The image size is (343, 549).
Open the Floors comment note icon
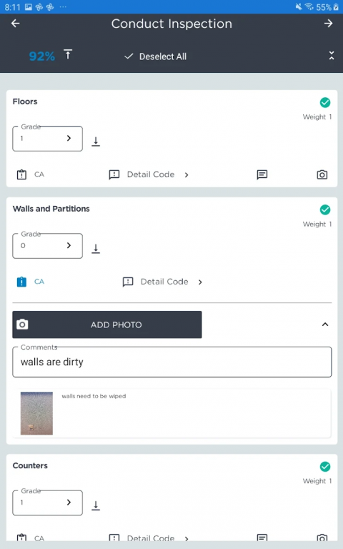click(262, 174)
